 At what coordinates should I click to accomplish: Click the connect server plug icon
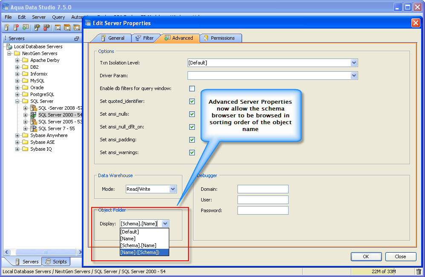37,27
